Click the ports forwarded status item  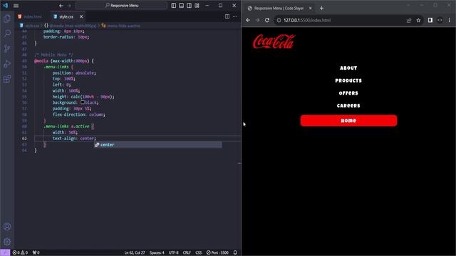click(x=36, y=252)
